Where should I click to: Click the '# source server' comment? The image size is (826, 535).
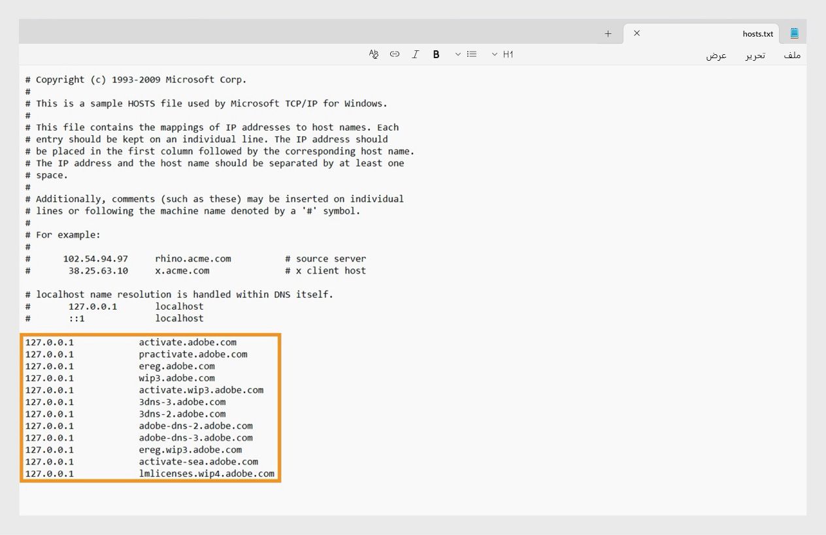coord(325,259)
